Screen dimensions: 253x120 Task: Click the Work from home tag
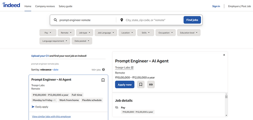(69, 100)
